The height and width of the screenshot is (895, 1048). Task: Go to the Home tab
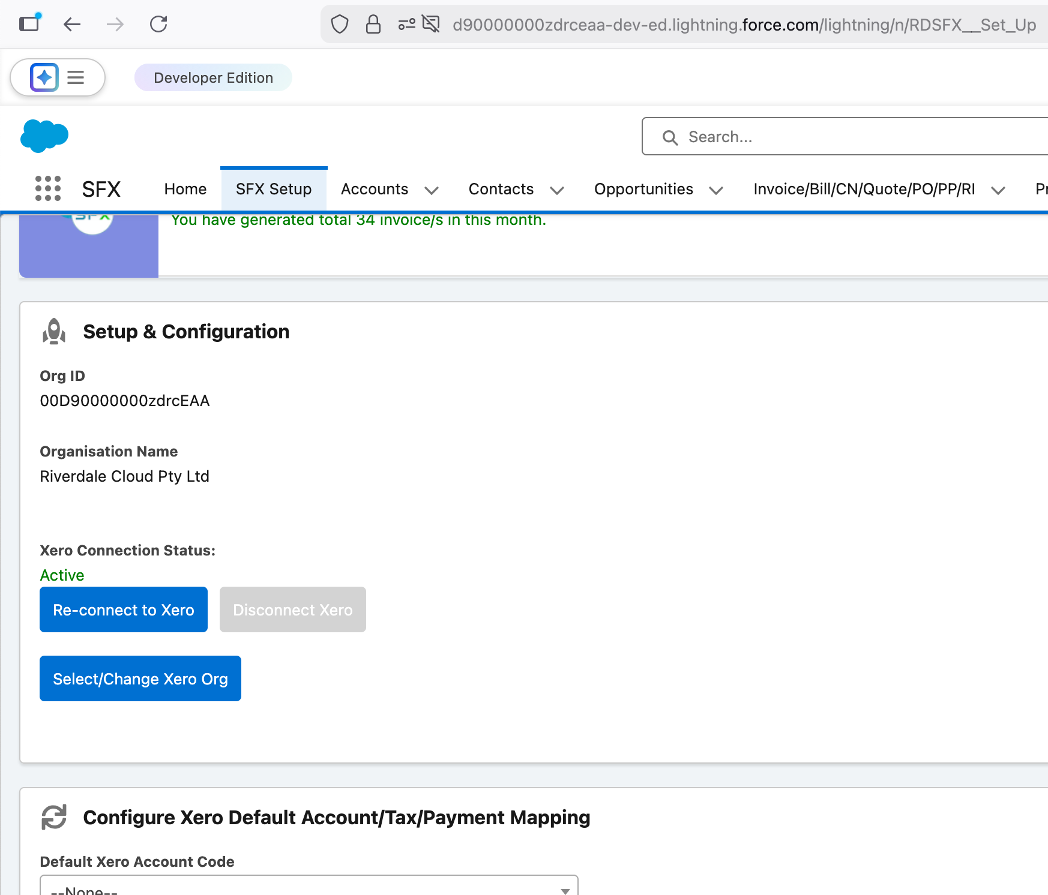[x=185, y=189]
